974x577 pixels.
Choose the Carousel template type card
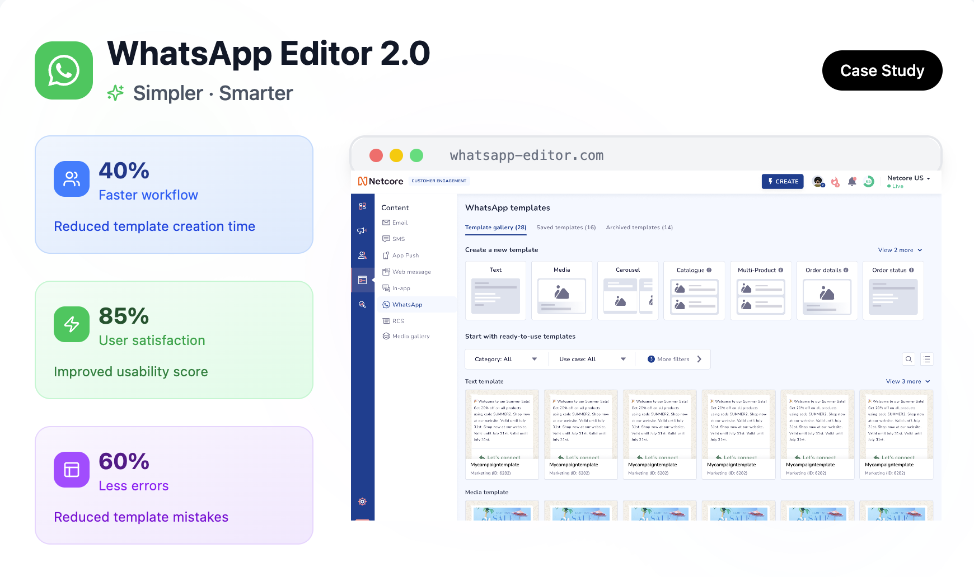(628, 291)
